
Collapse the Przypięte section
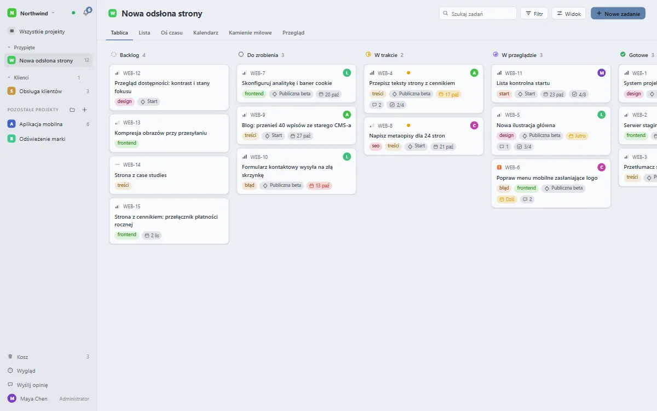coord(21,48)
